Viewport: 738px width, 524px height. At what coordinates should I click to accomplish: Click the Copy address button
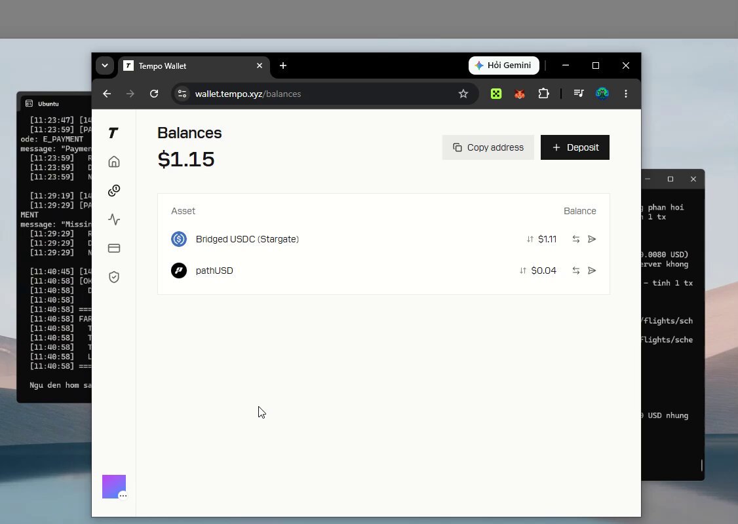click(x=488, y=147)
